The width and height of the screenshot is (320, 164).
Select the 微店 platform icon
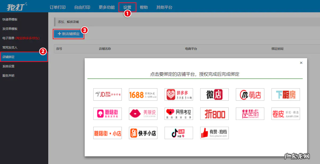pos(214,94)
